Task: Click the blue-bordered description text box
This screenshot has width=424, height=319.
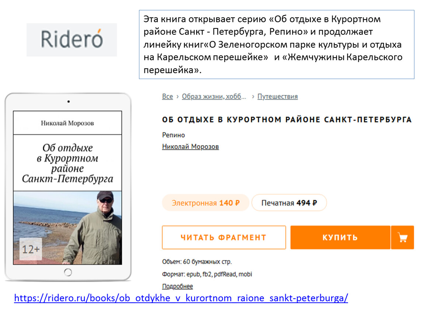Action: pyautogui.click(x=277, y=45)
